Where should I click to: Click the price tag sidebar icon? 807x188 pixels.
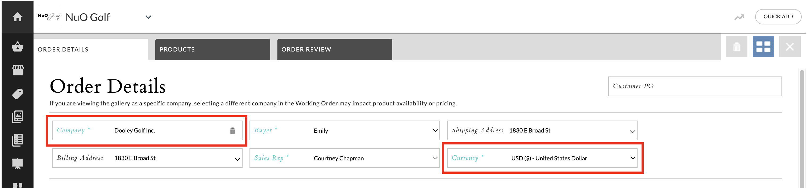18,93
